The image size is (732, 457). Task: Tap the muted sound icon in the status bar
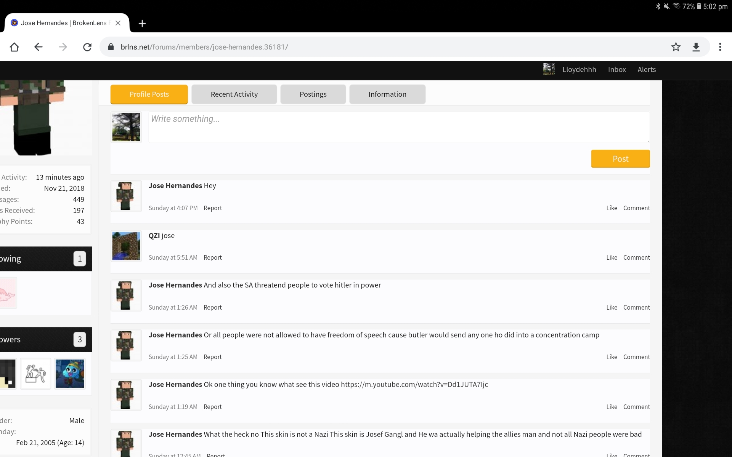667,6
